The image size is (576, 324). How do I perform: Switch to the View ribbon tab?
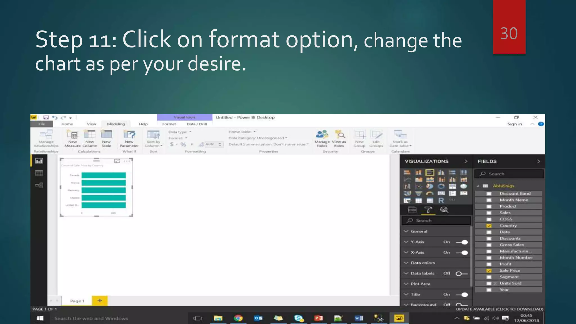point(91,124)
